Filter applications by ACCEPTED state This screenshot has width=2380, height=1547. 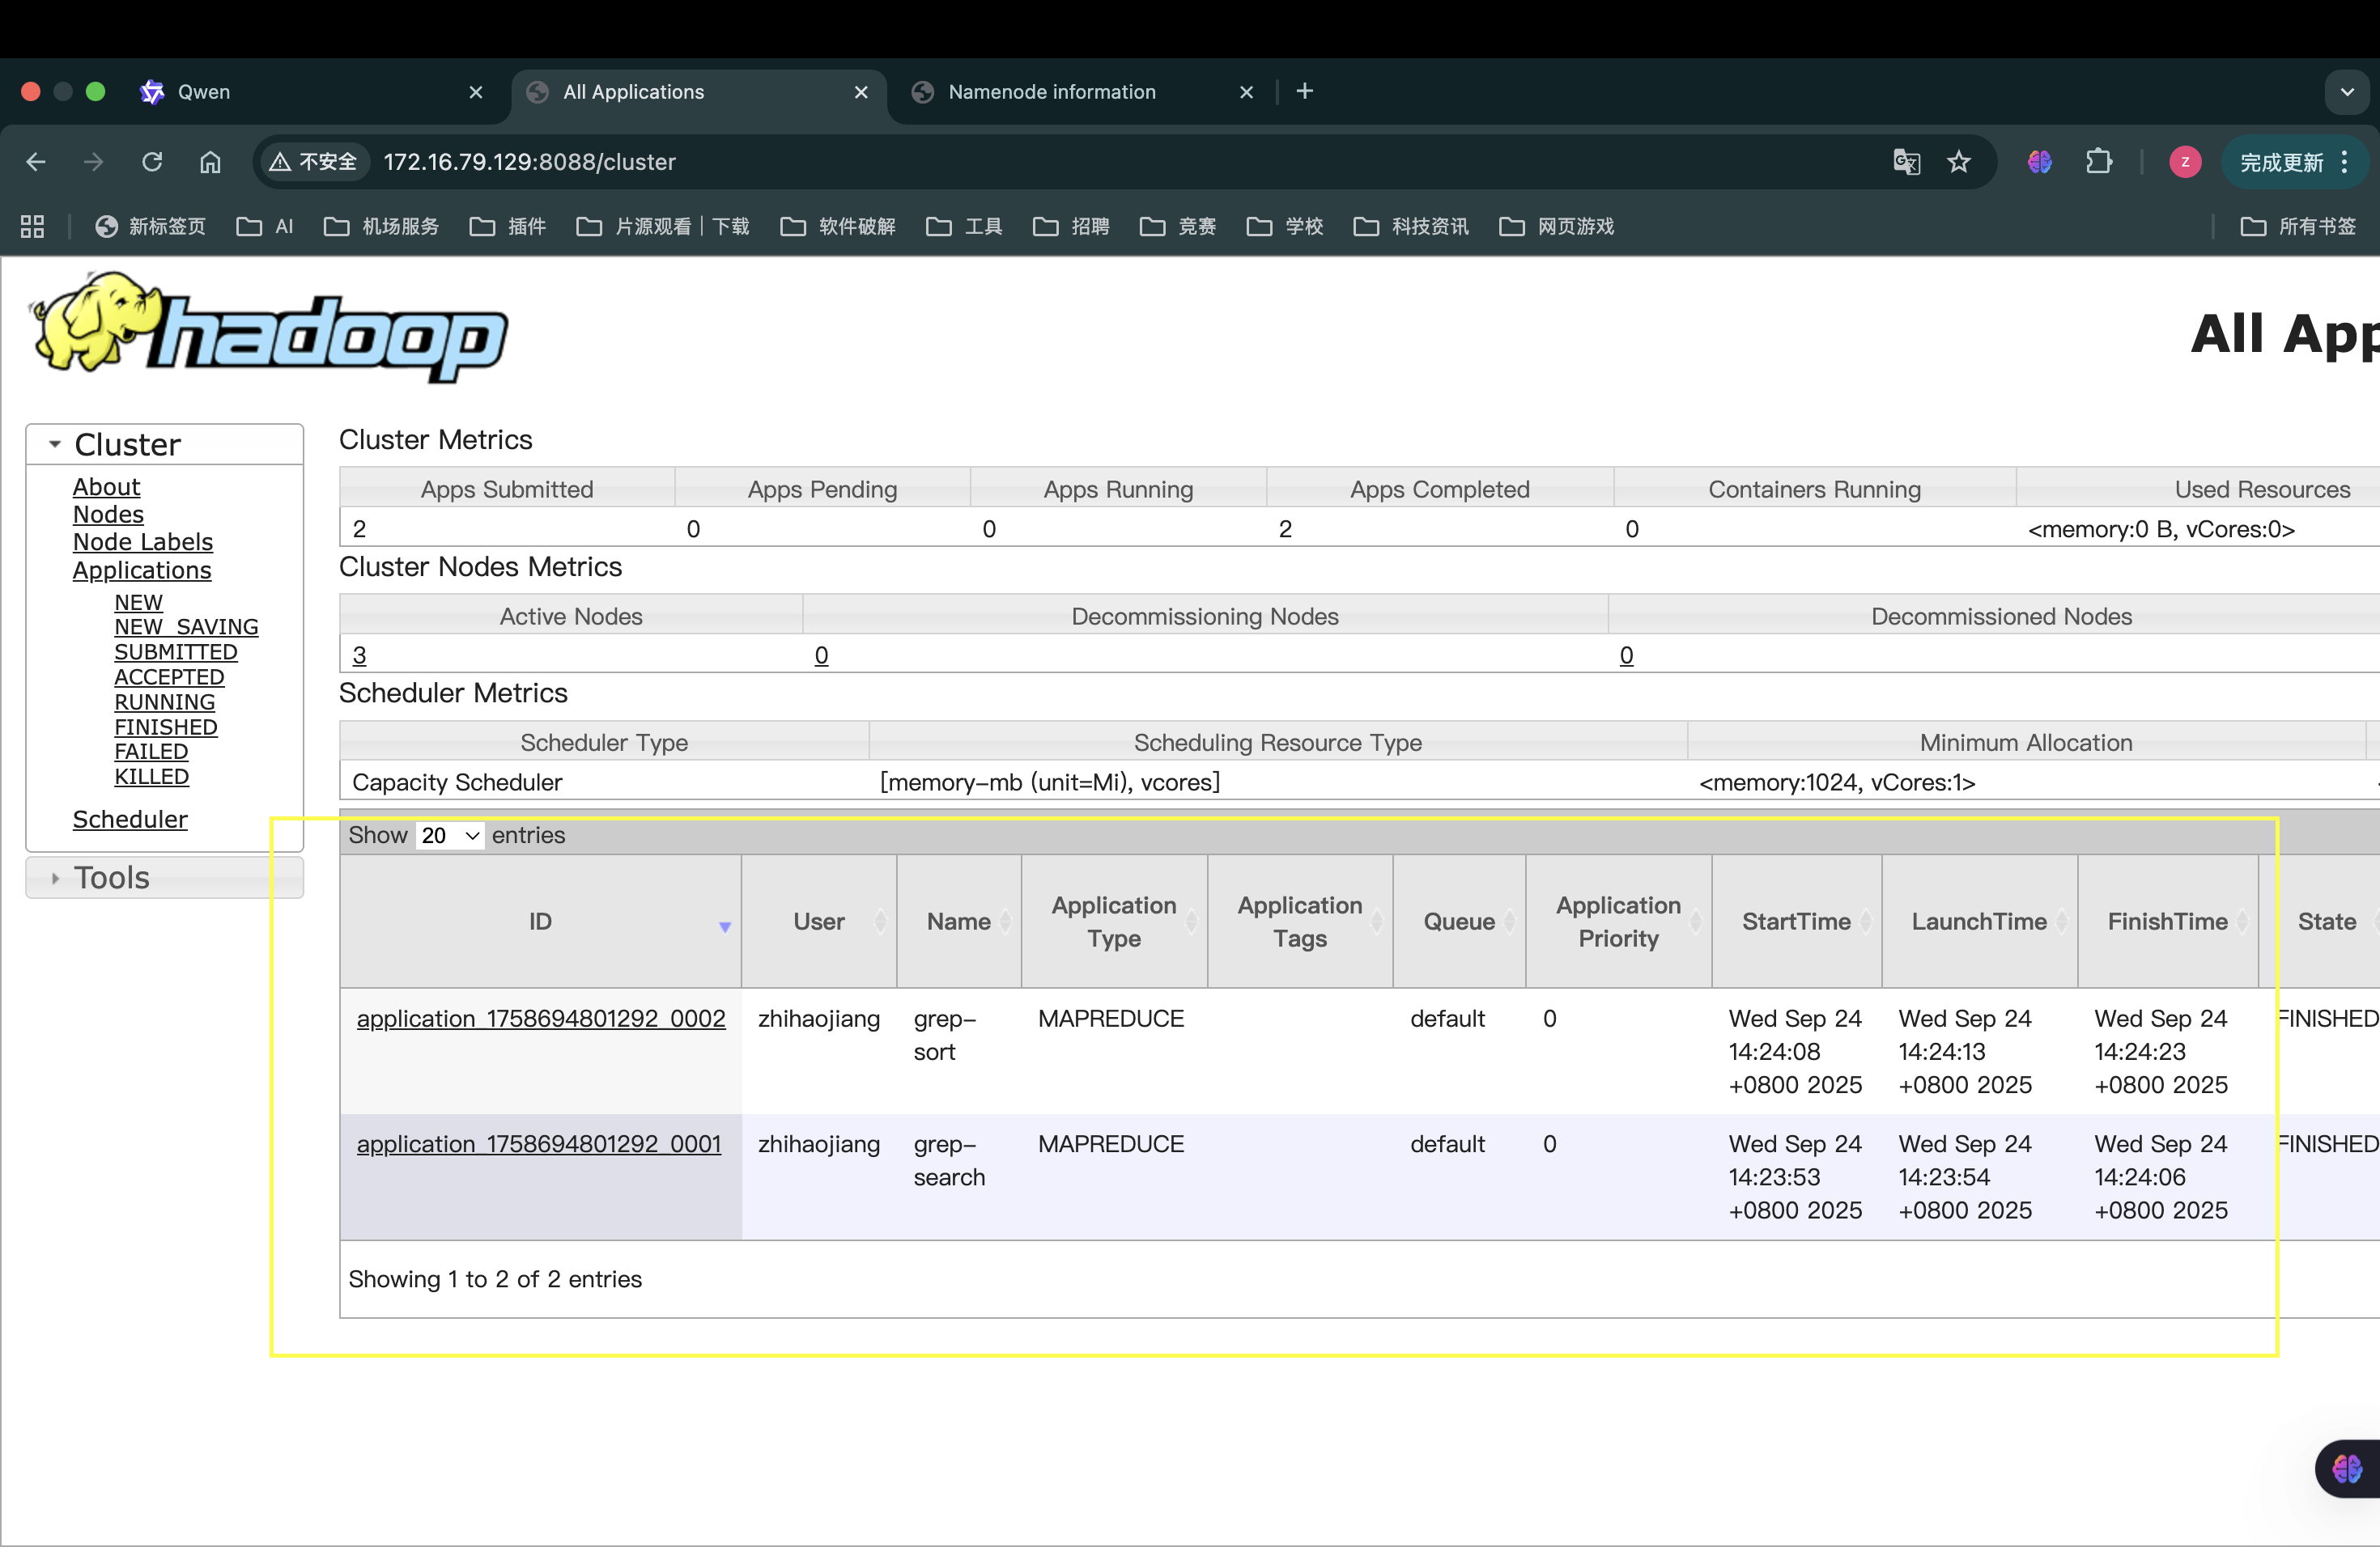point(169,677)
